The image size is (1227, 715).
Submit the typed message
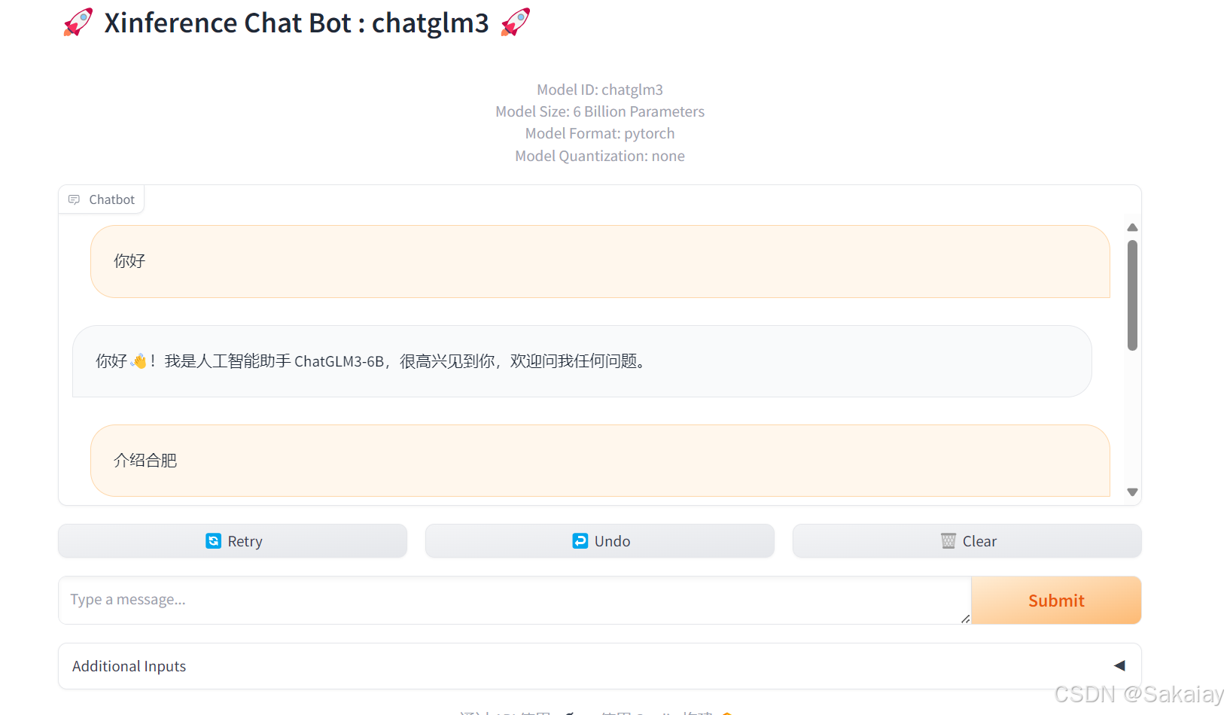click(x=1056, y=601)
